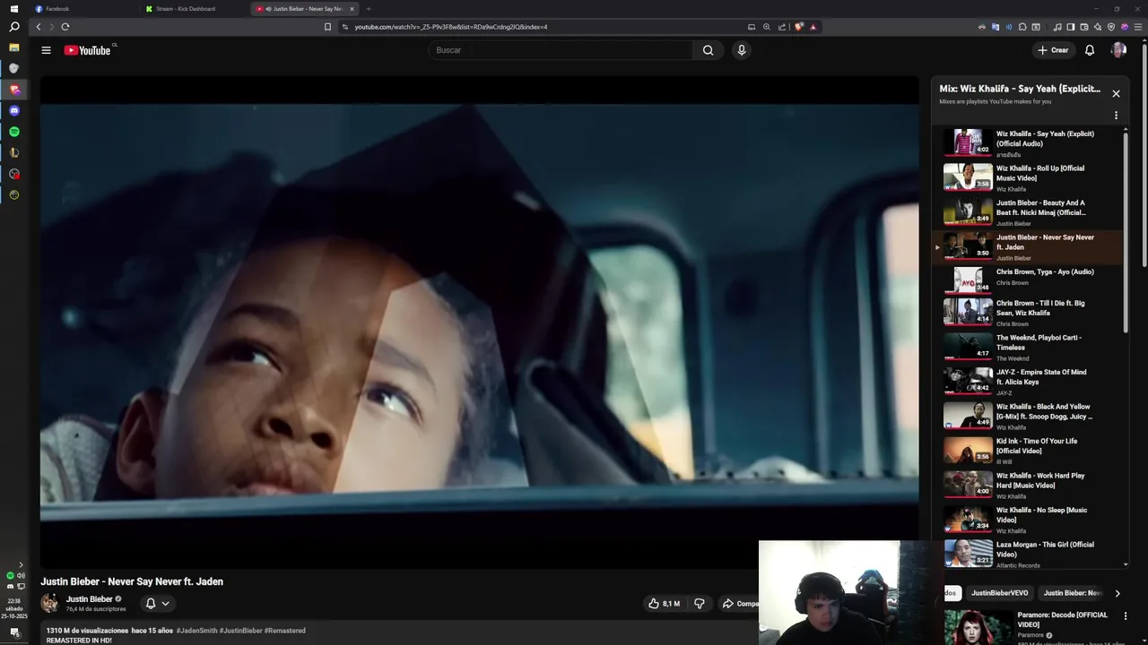Click the playlist panel scrollbar
This screenshot has width=1148, height=645.
click(1126, 233)
